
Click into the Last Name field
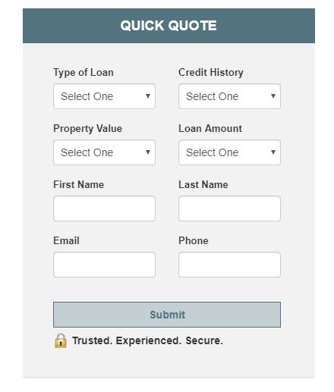[229, 209]
